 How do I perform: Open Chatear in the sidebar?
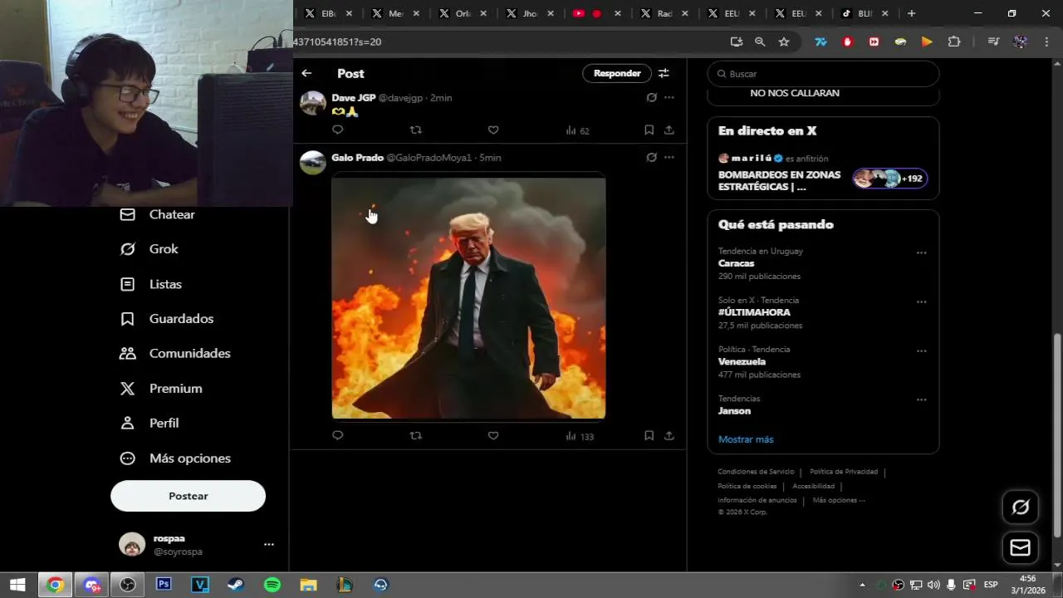(x=158, y=214)
